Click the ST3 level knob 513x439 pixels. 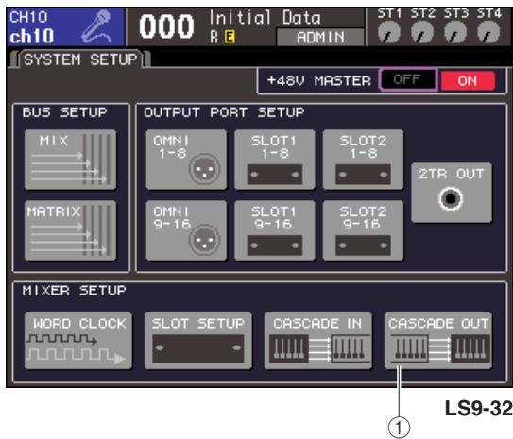tap(455, 33)
